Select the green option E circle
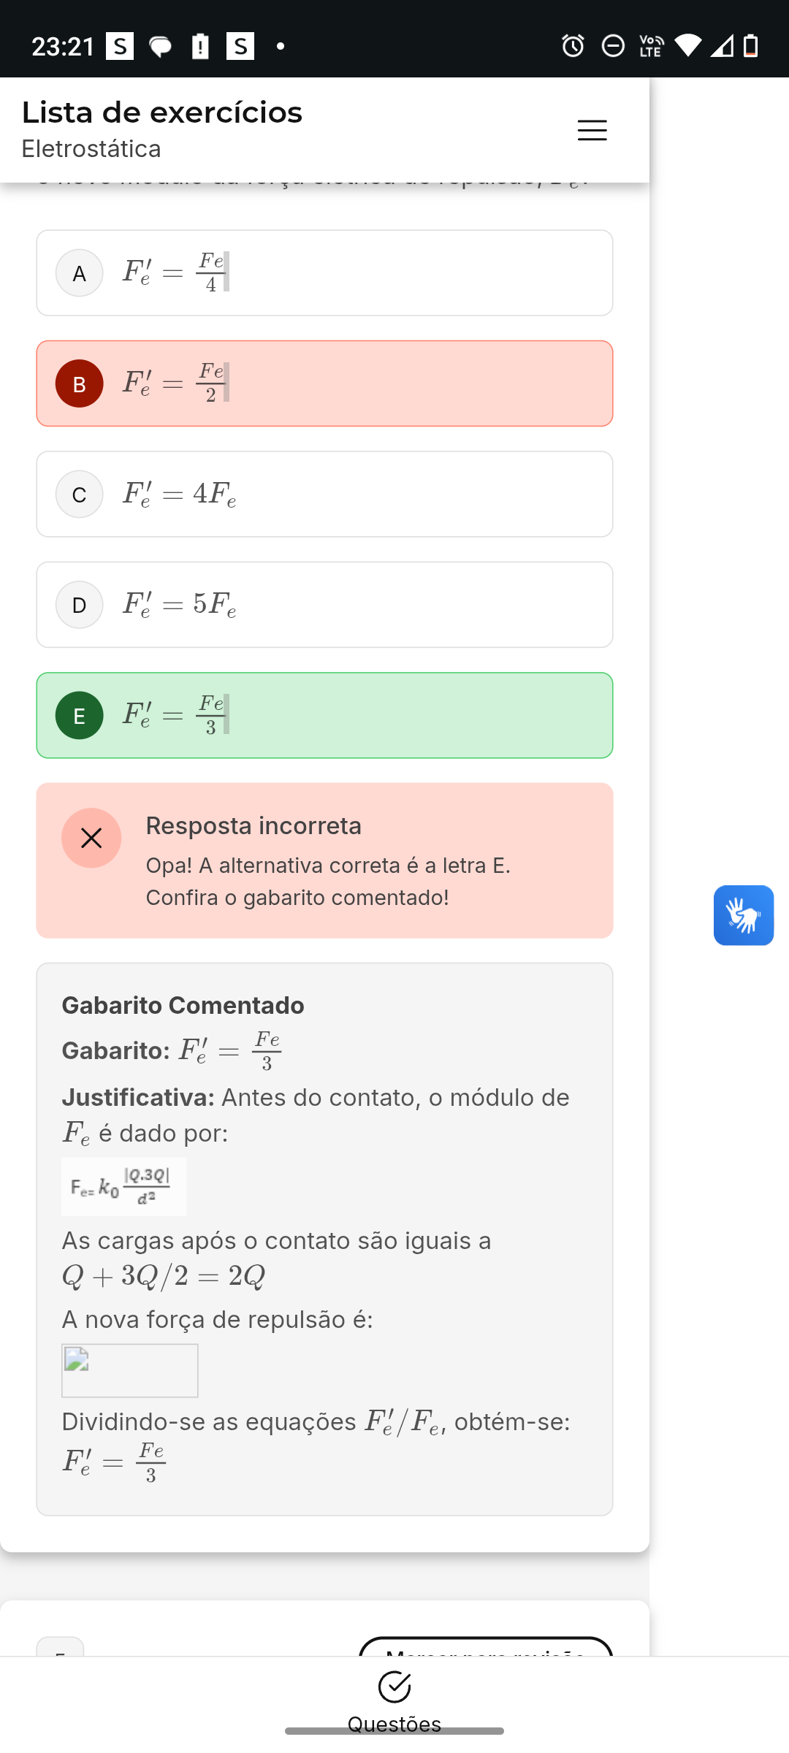This screenshot has width=789, height=1753. pyautogui.click(x=79, y=716)
